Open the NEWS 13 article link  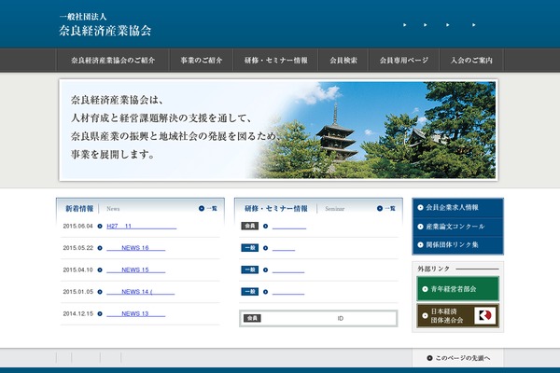pyautogui.click(x=135, y=313)
